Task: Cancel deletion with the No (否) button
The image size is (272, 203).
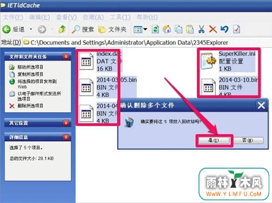Action: [x=248, y=141]
